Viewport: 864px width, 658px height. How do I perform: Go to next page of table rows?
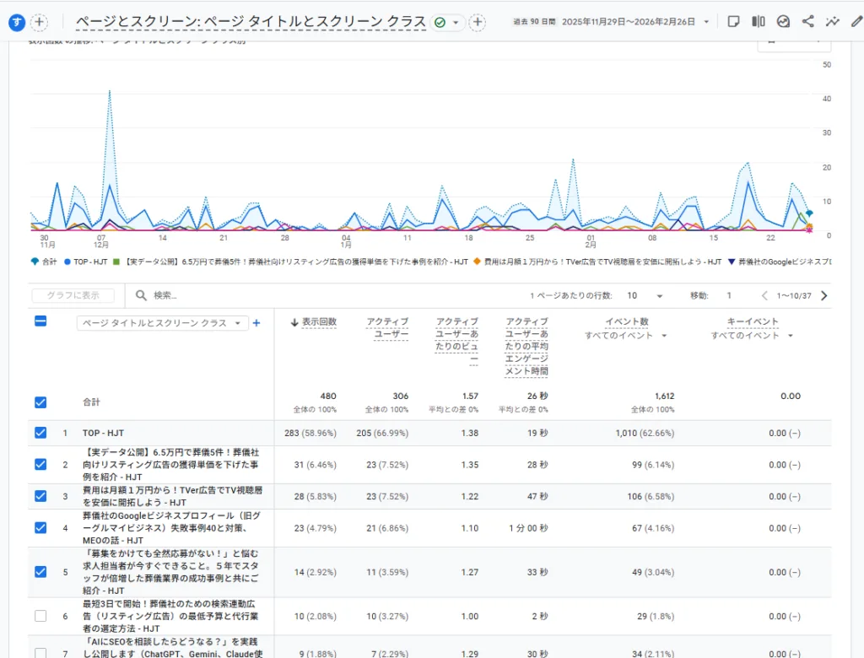(x=824, y=295)
